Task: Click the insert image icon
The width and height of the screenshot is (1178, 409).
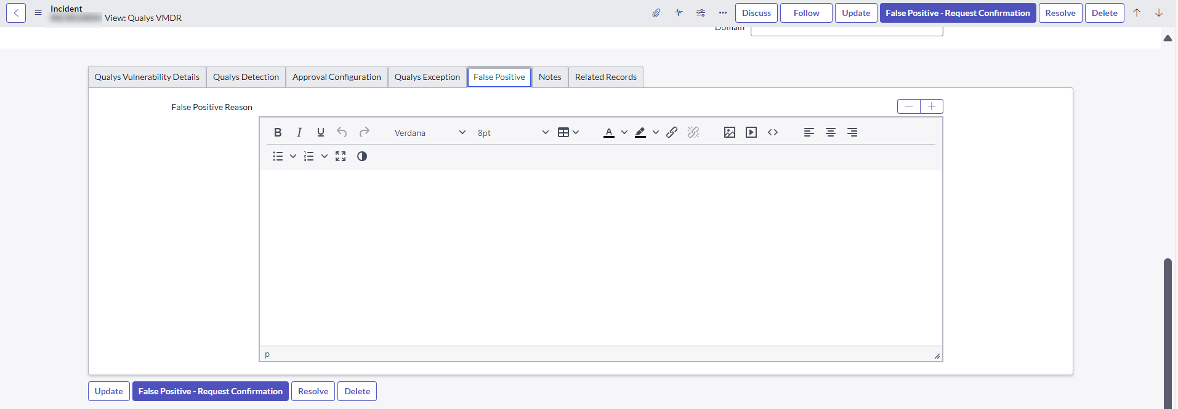Action: click(x=730, y=132)
